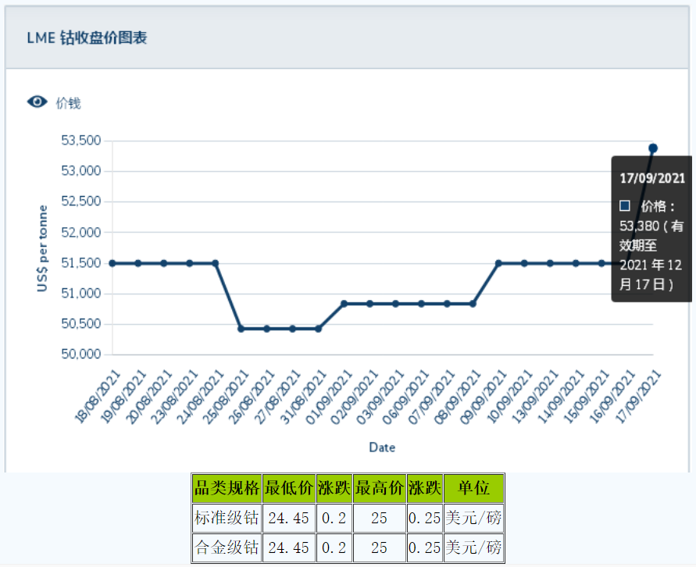This screenshot has height=567, width=696.
Task: Pick the 31/08/2021 data point
Action: 318,329
